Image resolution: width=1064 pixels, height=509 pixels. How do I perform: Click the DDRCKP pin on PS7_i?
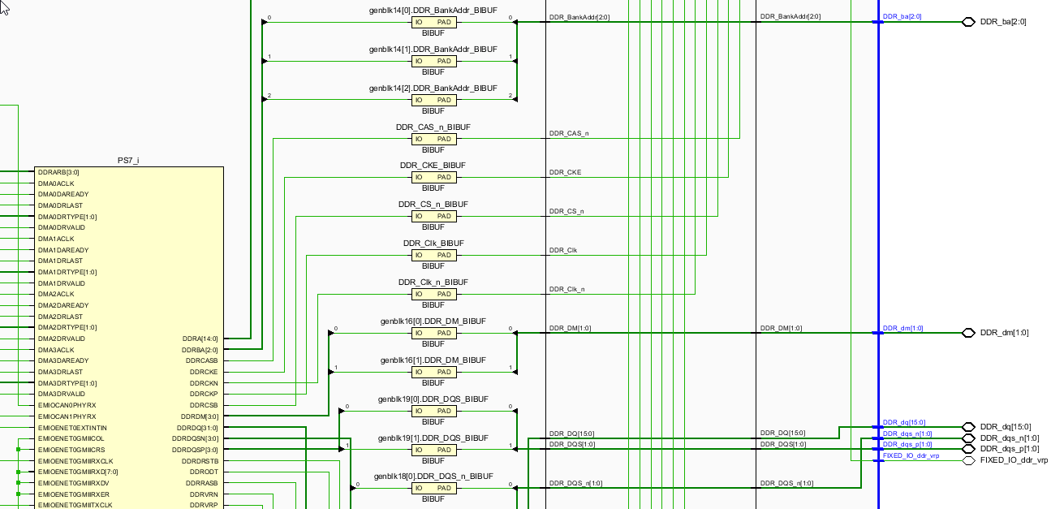pyautogui.click(x=205, y=394)
